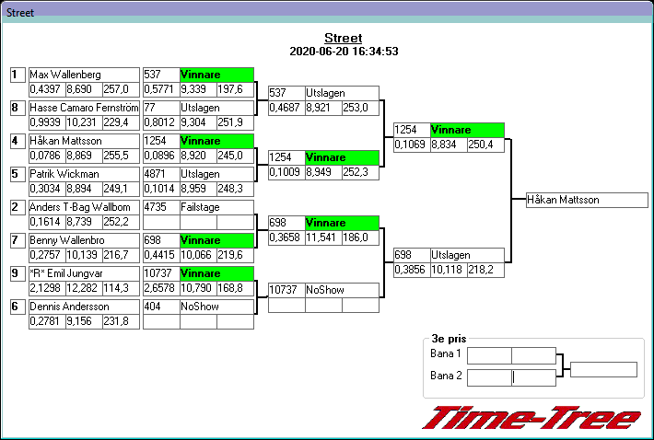
Task: Select the Max Wallenberg name field
Action: click(84, 75)
